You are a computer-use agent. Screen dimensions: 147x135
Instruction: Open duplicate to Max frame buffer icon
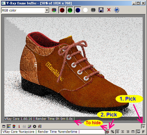pos(4,126)
